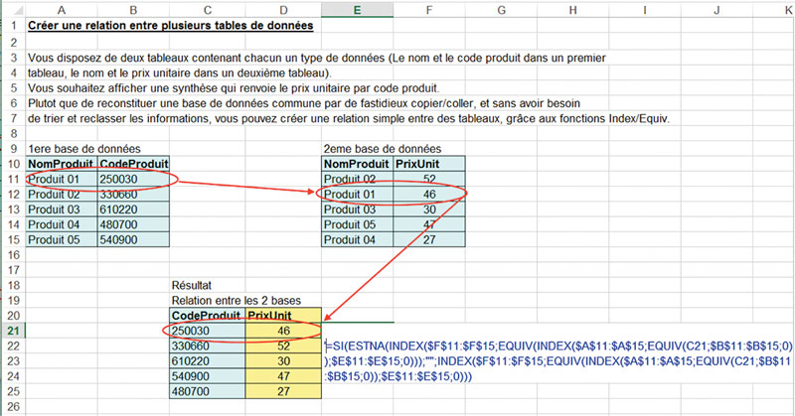Image resolution: width=795 pixels, height=416 pixels.
Task: Select row 10 header
Action: (13, 164)
